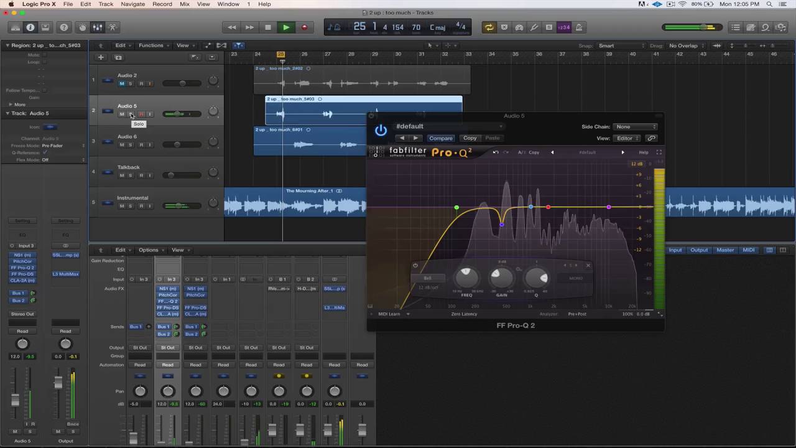Collapse the Track Audio 5 disclosure triangle
This screenshot has height=448, width=796.
pos(7,113)
